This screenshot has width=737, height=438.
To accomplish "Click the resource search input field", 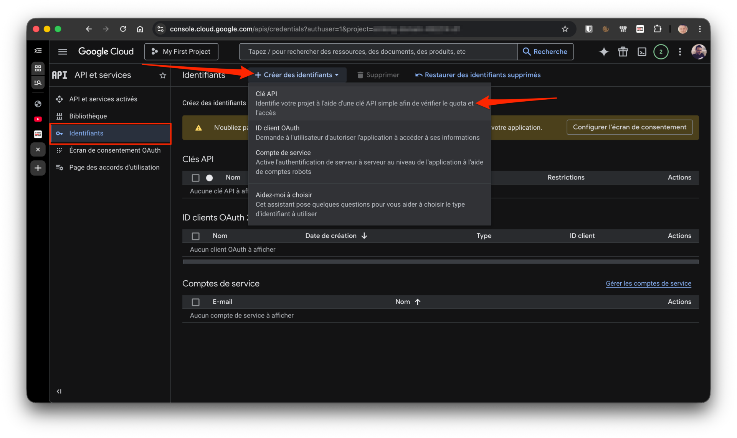I will [378, 51].
